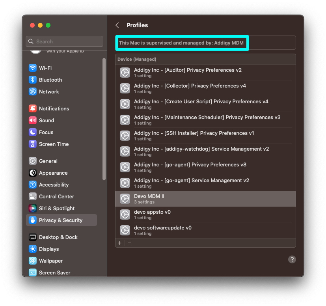The height and width of the screenshot is (306, 326).
Task: Select the Devo MDM II profile row
Action: click(205, 199)
